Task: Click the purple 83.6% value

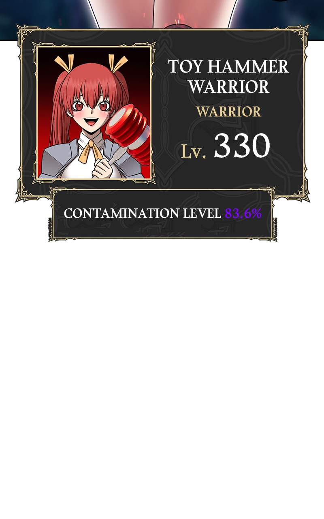Action: (x=243, y=213)
